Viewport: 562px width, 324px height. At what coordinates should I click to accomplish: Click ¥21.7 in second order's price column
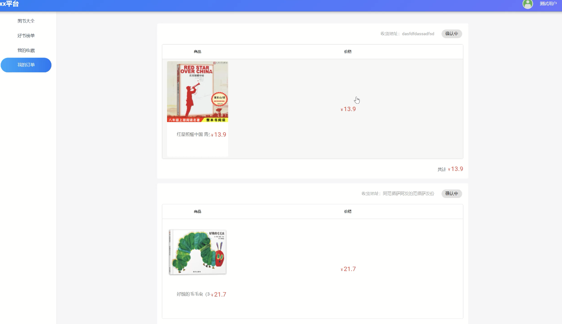[x=348, y=269]
